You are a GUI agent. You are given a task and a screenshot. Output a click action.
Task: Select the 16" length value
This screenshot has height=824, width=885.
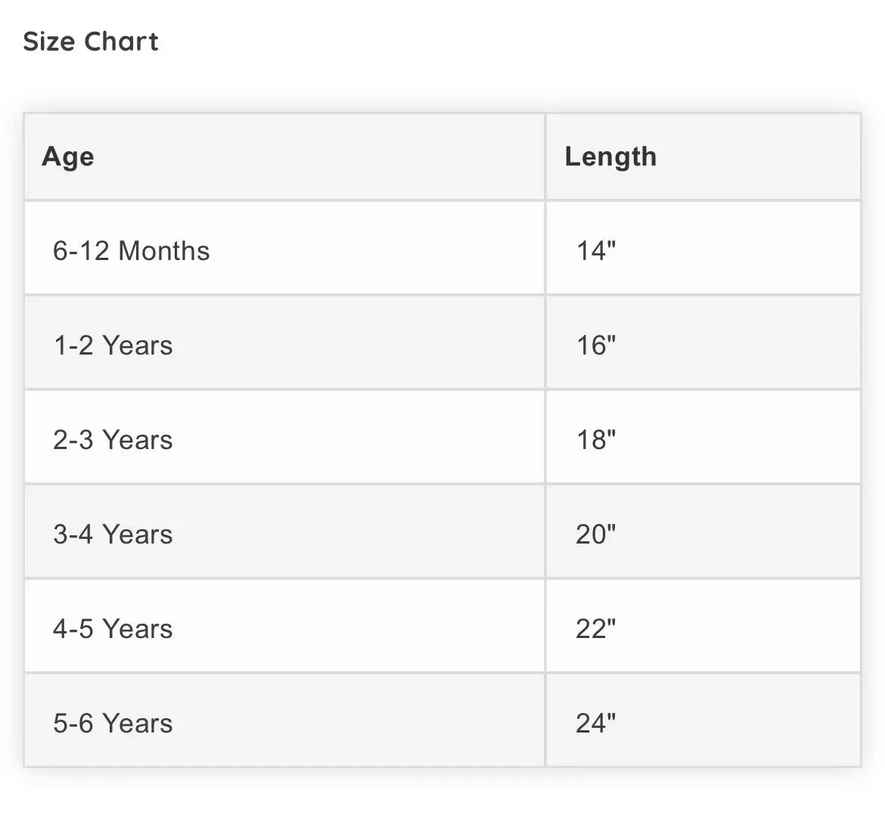point(596,345)
